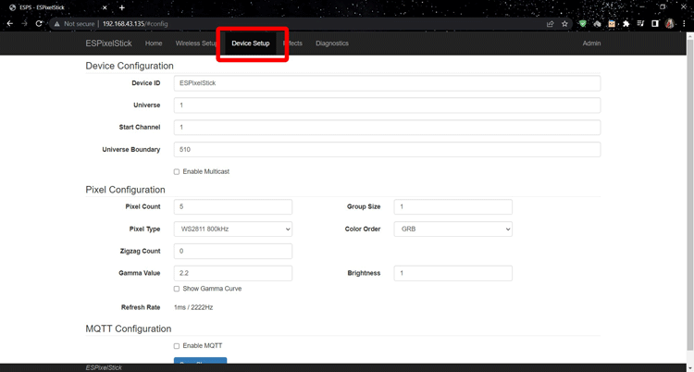Open the Admin menu
This screenshot has width=694, height=372.
tap(592, 43)
